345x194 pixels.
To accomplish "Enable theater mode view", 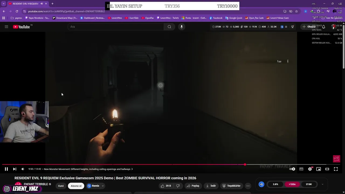I will [x=327, y=169].
